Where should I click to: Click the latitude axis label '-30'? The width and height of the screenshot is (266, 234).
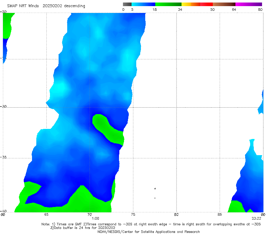(3, 106)
